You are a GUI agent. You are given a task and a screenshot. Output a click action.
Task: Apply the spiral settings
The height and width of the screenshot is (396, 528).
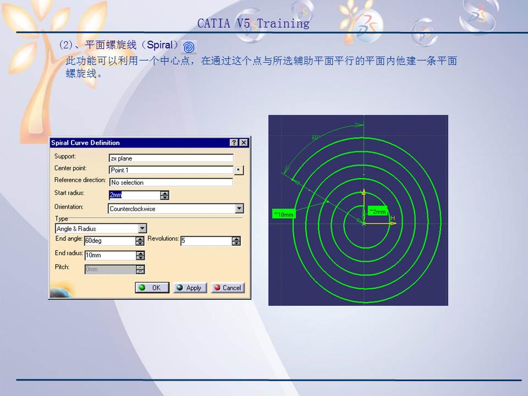click(x=190, y=287)
